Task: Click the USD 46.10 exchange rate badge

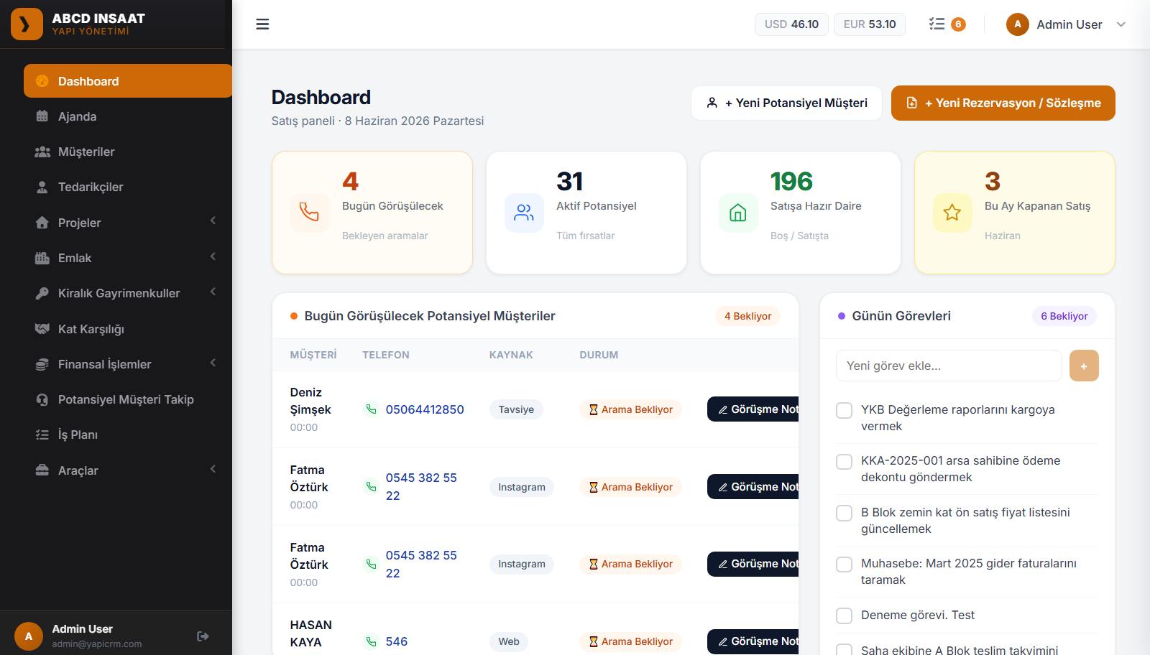Action: pos(791,24)
